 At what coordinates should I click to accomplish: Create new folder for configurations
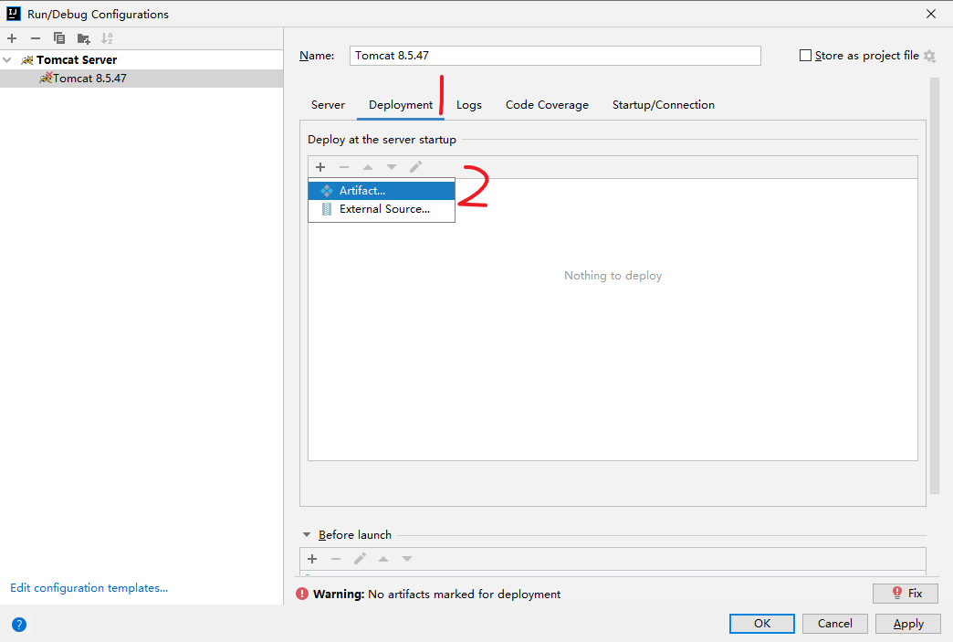(83, 39)
